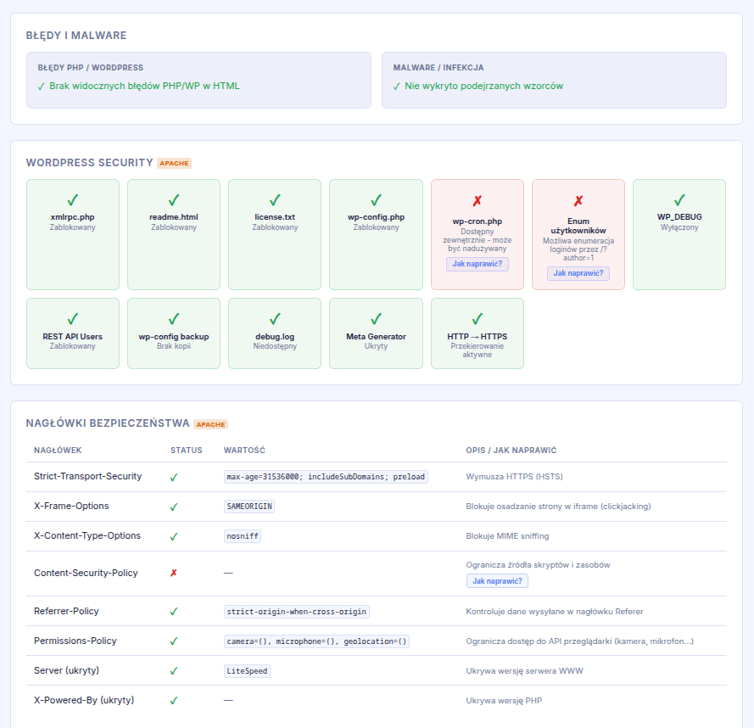Viewport: 754px width, 728px height.
Task: Click the BŁĘDY I MALWARE section heading
Action: tap(76, 36)
